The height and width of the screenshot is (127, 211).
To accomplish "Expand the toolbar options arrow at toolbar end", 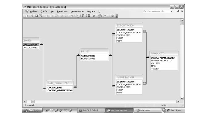I will point(117,16).
